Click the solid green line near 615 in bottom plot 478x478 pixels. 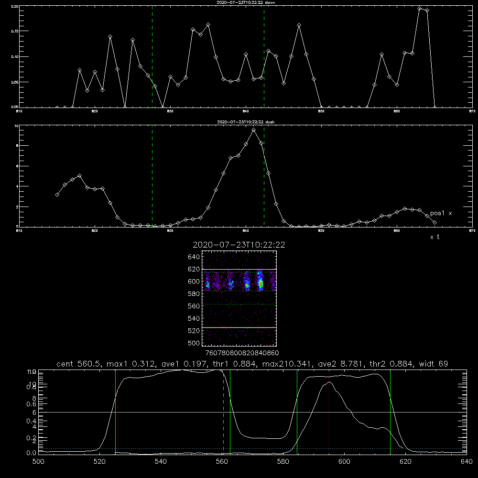(x=390, y=413)
